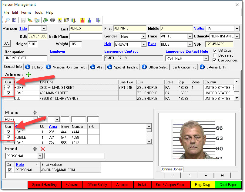Click the green add address plus icon
Screen dimensions: 245x192
[29, 75]
